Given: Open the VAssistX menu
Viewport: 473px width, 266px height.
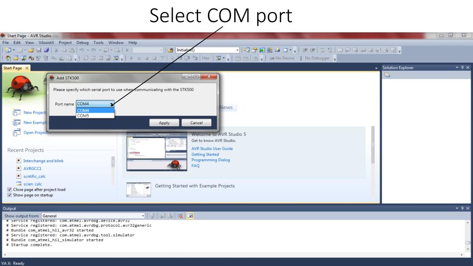Looking at the screenshot, I should [x=46, y=42].
